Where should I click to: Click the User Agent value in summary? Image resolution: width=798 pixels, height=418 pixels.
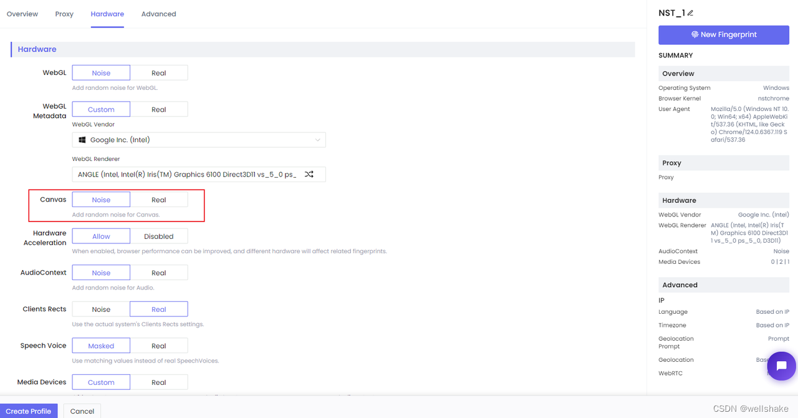coord(750,124)
